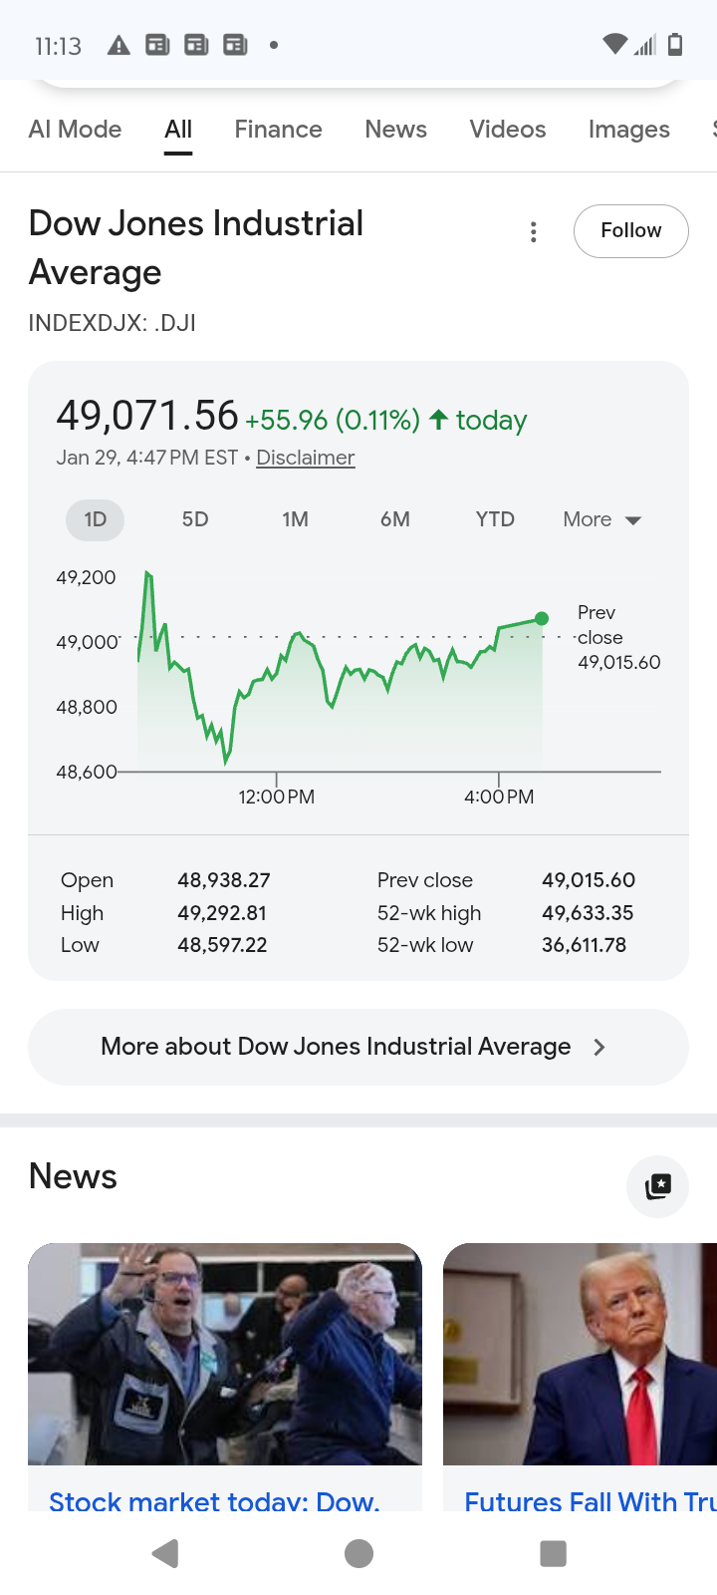Tap the green endpoint dot on chart
The height and width of the screenshot is (1595, 717).
[x=542, y=619]
